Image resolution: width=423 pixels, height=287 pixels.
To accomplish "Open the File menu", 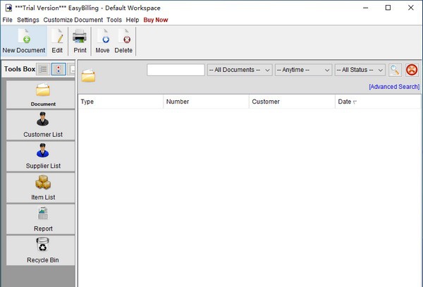I will click(x=7, y=20).
